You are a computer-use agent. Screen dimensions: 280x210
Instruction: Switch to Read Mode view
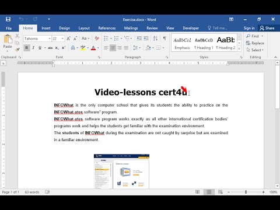197,192
